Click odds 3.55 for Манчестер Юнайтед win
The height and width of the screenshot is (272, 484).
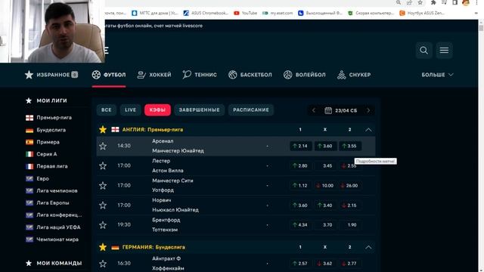click(350, 146)
